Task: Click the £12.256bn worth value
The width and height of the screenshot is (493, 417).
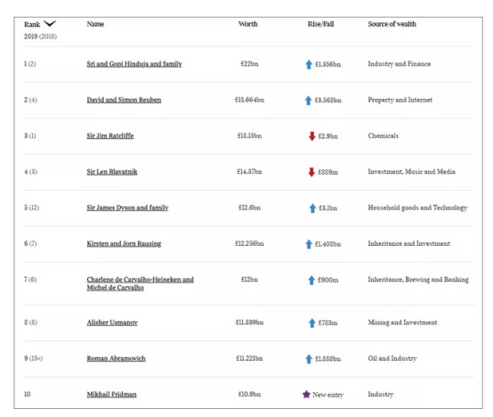Action: (249, 243)
